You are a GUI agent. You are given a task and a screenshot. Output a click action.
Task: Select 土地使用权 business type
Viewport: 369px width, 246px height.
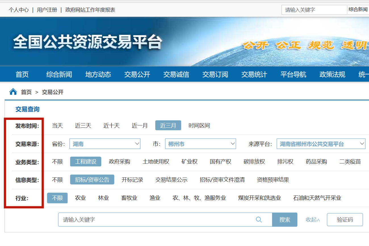click(156, 161)
